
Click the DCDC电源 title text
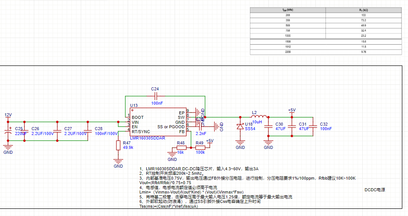tap(375, 190)
